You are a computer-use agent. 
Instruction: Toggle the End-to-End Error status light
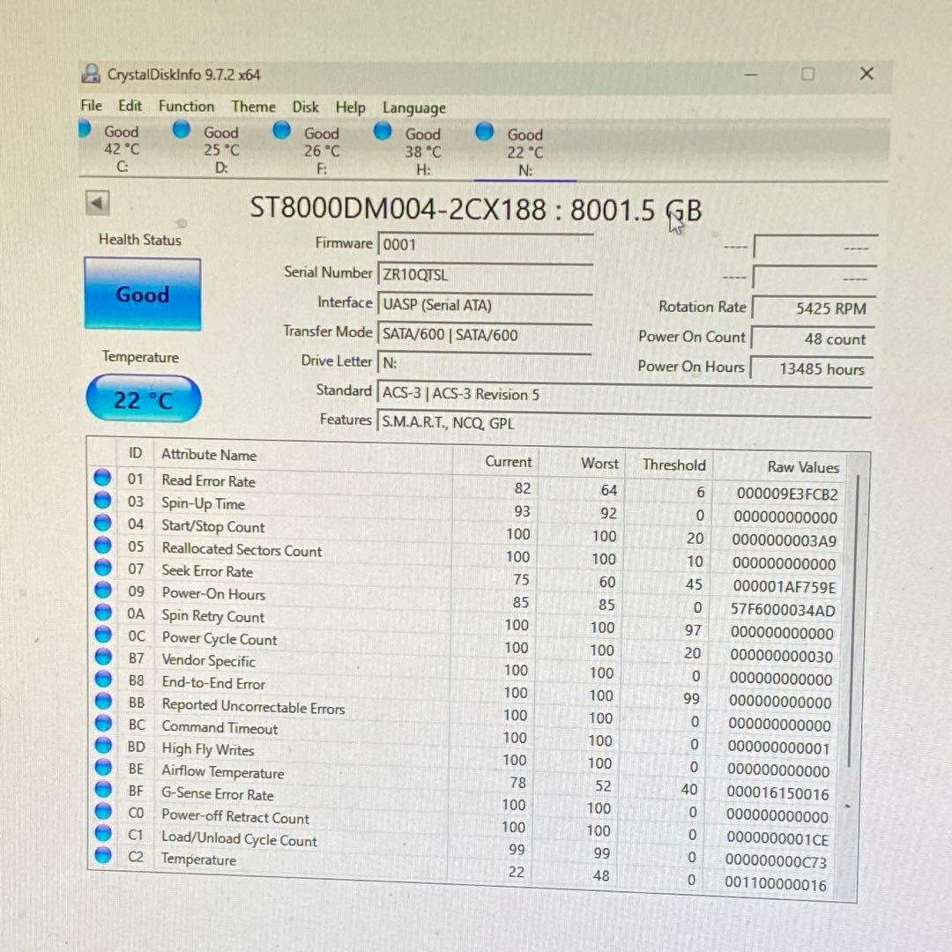coord(102,678)
